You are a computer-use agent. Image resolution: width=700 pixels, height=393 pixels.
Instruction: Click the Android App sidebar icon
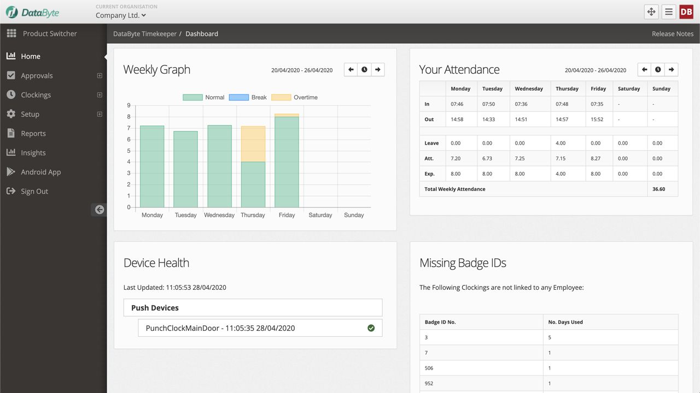tap(11, 171)
